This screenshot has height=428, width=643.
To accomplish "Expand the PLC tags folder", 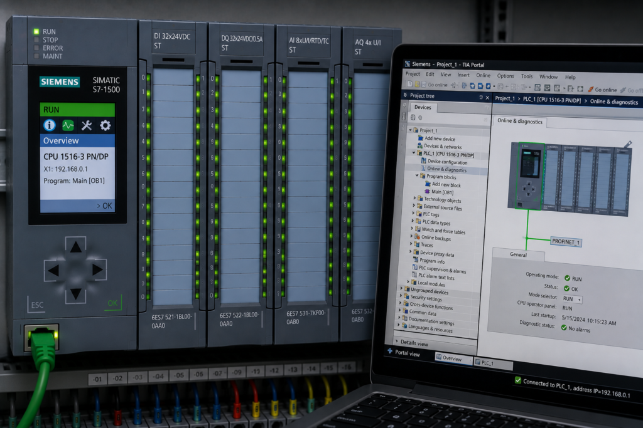I will (x=413, y=213).
